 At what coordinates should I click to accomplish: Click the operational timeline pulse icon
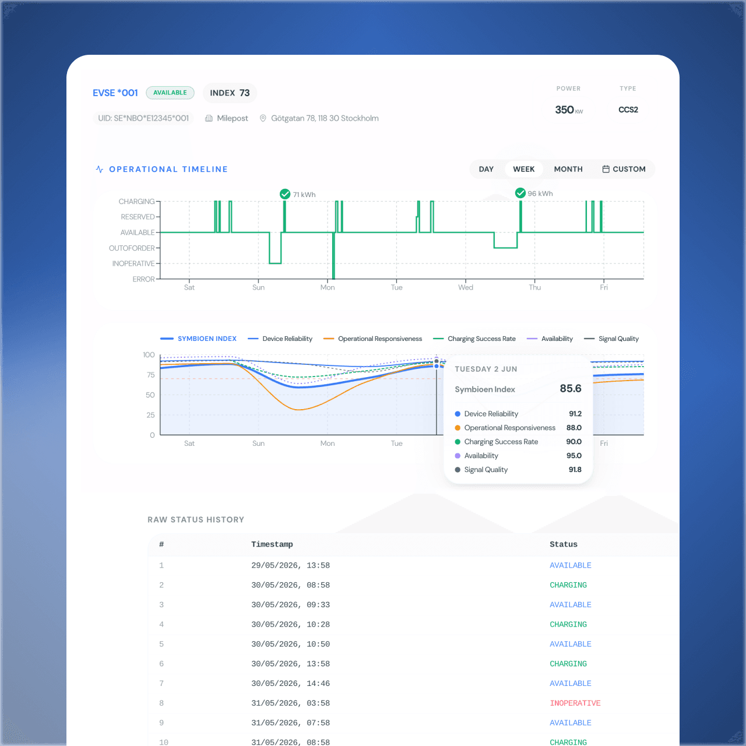point(100,169)
